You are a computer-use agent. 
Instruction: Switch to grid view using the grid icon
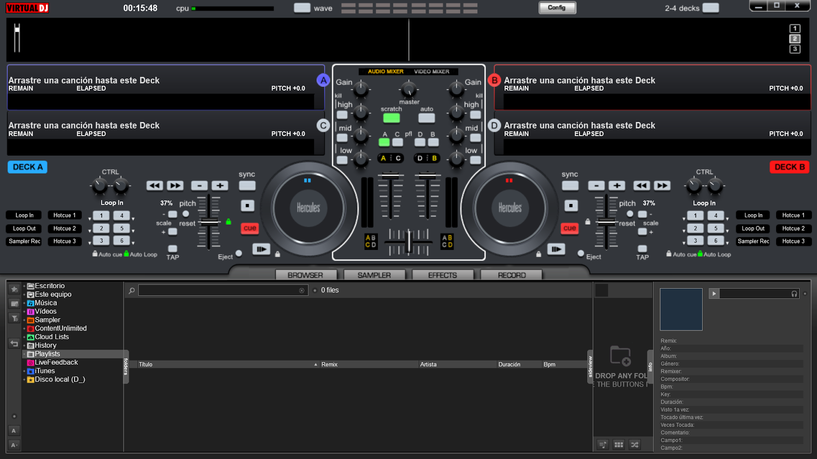pos(618,444)
